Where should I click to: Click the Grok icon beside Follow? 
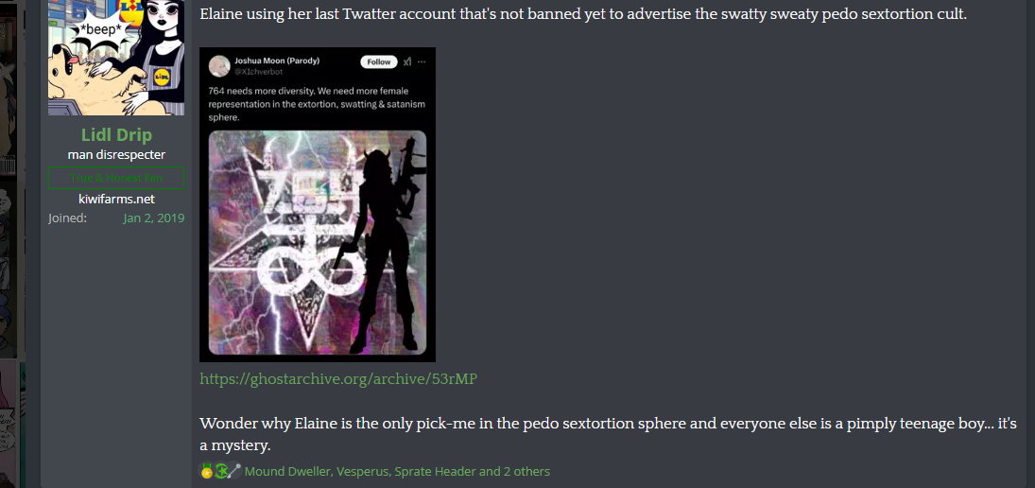(407, 61)
